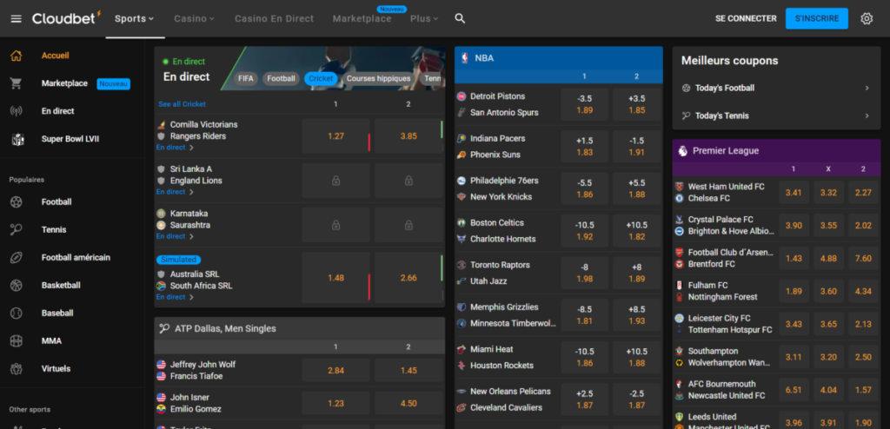Click the Marketplace cart icon in sidebar

[x=17, y=83]
